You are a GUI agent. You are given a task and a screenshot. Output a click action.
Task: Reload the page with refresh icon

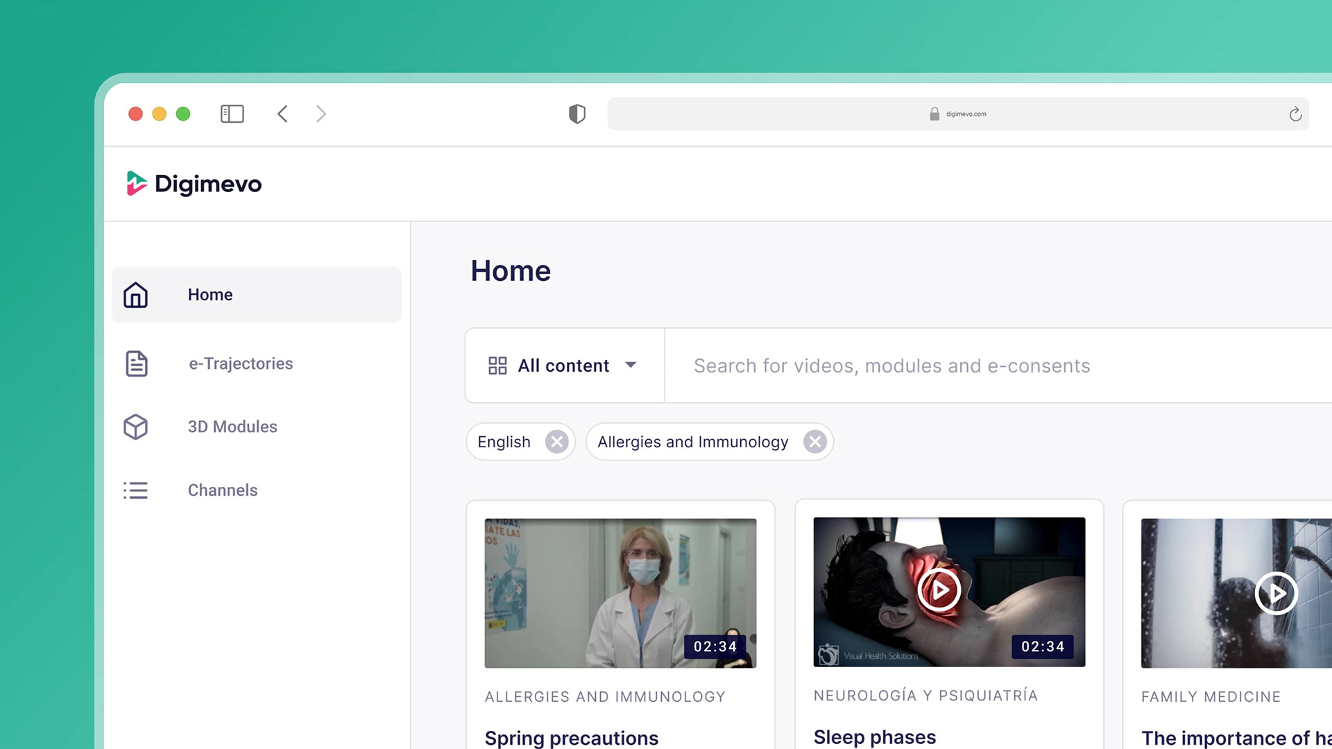click(x=1295, y=114)
